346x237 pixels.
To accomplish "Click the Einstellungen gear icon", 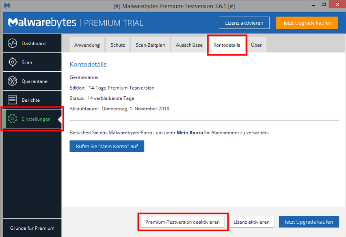I will 12,119.
